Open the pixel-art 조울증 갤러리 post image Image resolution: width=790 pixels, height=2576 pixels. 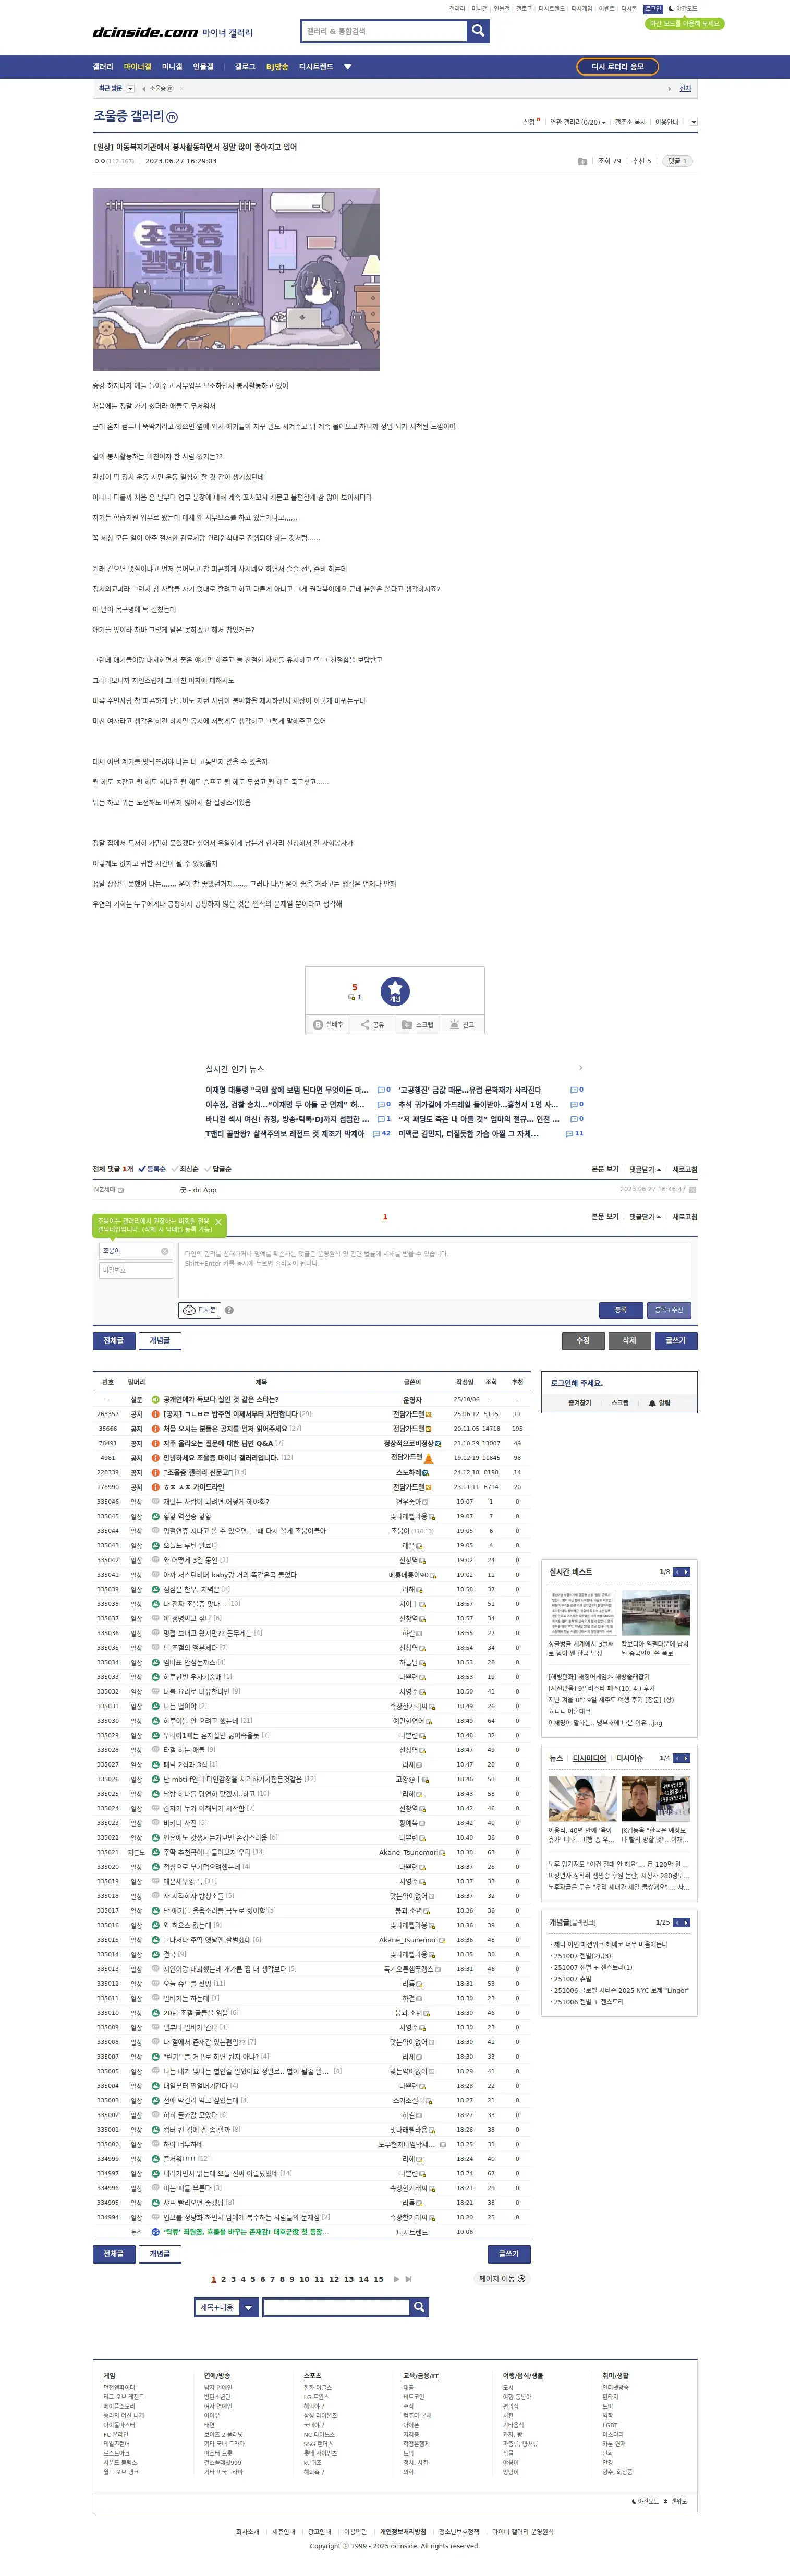point(236,279)
